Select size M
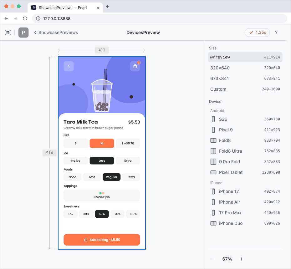This screenshot has height=269, width=291. [x=102, y=143]
